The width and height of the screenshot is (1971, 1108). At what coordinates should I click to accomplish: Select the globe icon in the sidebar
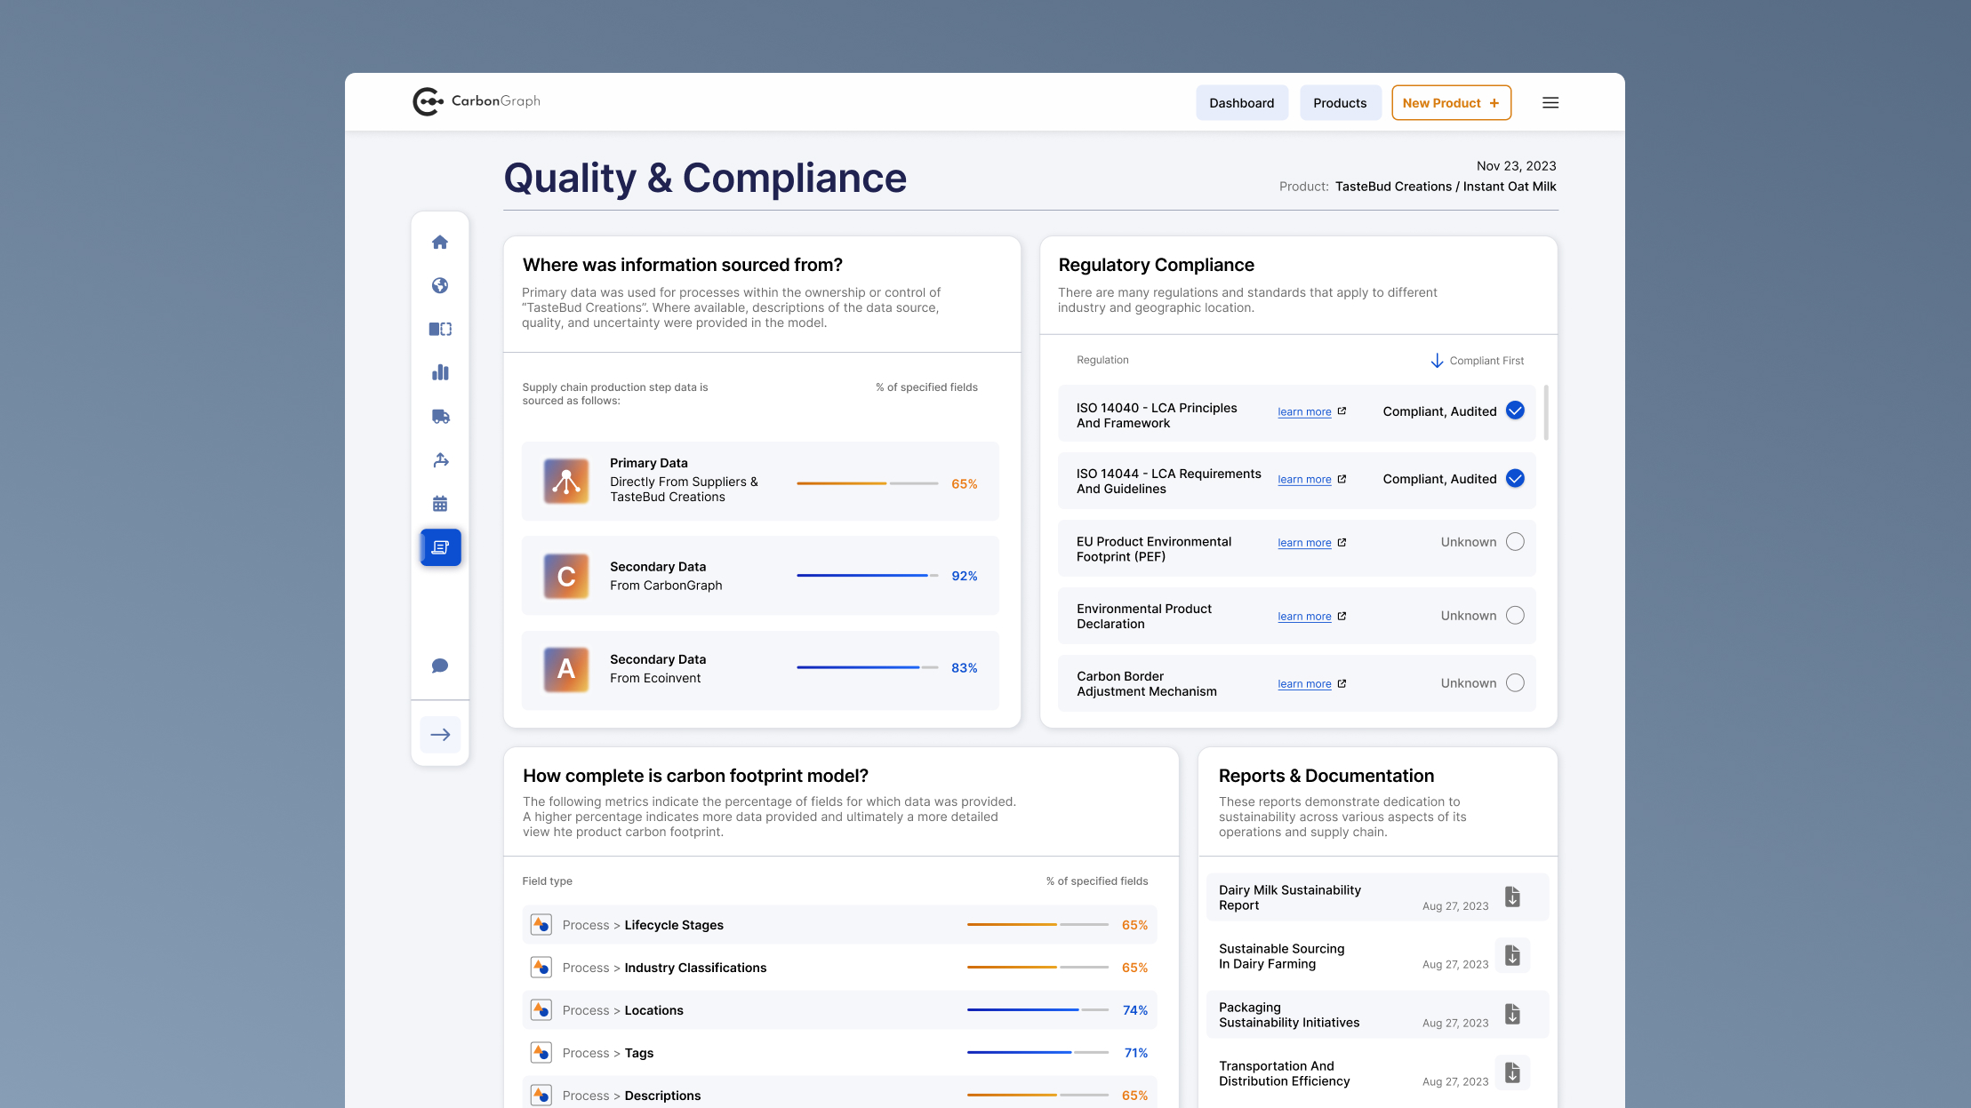coord(440,285)
